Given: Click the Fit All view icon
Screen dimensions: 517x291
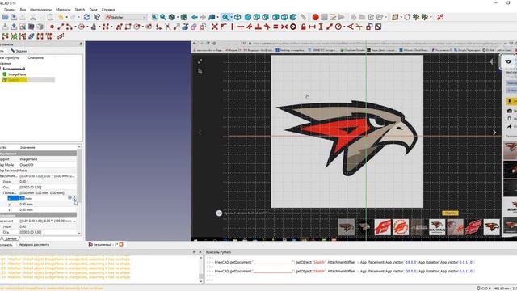Looking at the screenshot, I should pyautogui.click(x=154, y=17).
